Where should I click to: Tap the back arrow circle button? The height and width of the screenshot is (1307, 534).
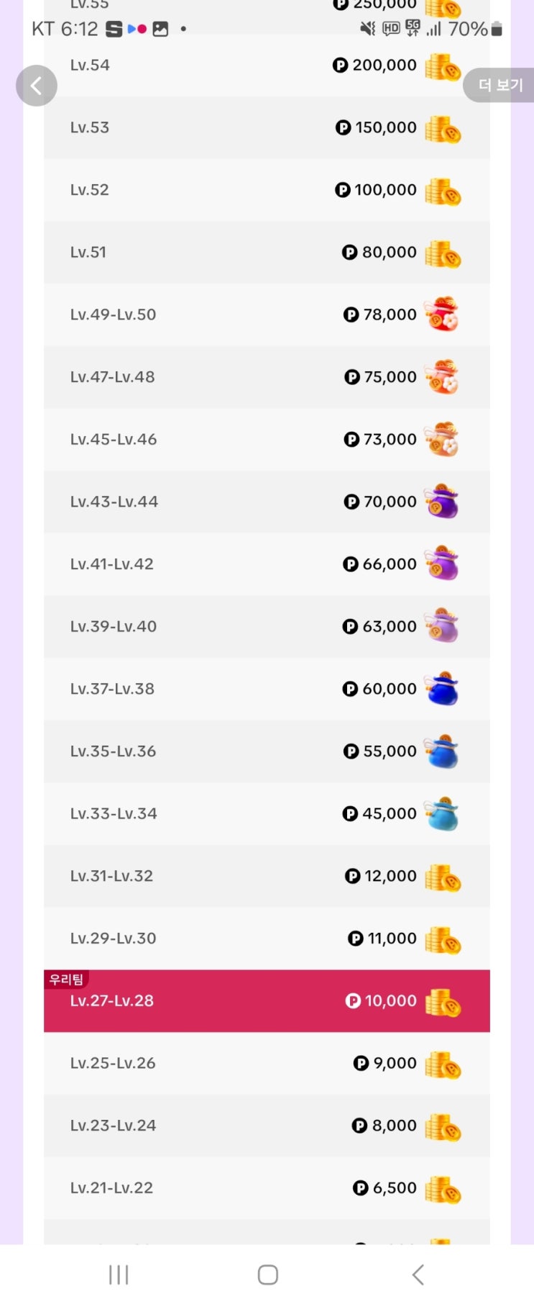37,86
